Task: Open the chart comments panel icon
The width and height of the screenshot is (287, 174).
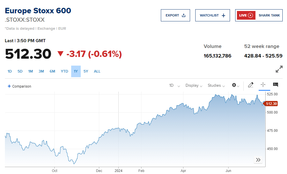Action: (x=275, y=85)
